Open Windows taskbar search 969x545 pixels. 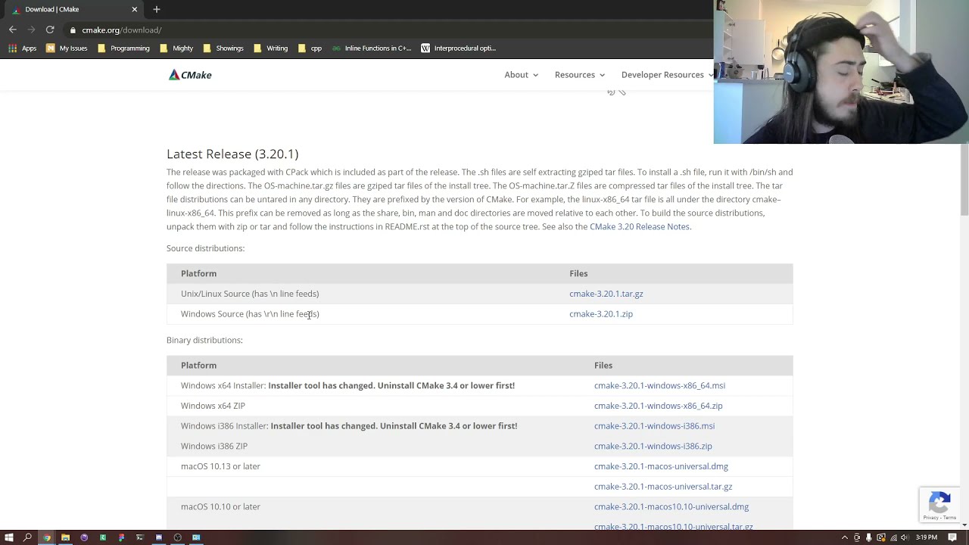(x=27, y=537)
